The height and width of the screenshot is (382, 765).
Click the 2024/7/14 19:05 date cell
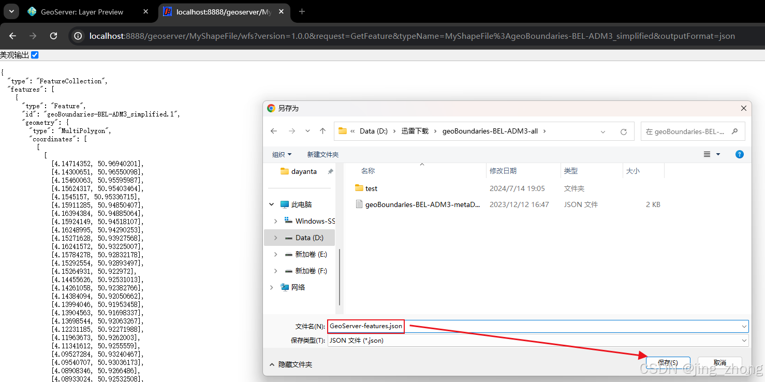(x=517, y=188)
